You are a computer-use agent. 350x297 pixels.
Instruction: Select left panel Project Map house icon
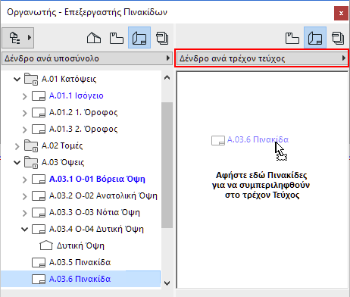tap(94, 38)
